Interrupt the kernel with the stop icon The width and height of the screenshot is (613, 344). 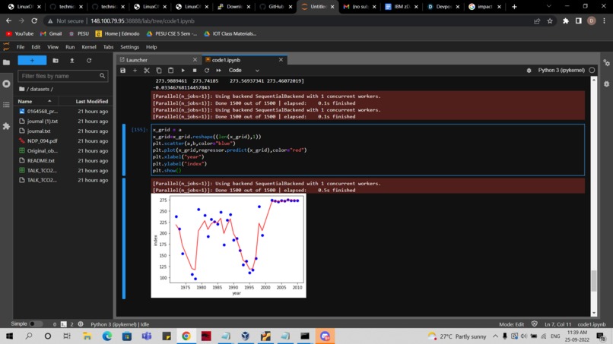click(195, 71)
